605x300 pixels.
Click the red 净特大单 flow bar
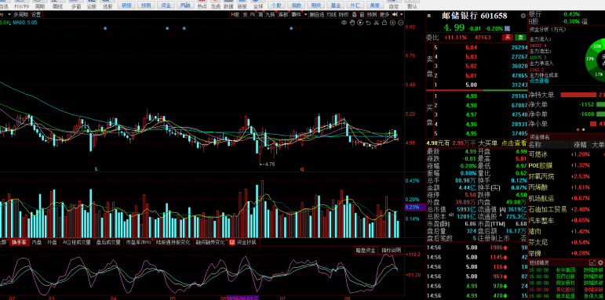point(578,95)
